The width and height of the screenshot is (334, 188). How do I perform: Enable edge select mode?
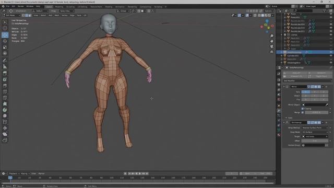coord(27,15)
